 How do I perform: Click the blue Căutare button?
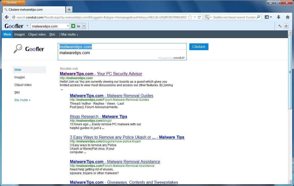click(x=199, y=47)
